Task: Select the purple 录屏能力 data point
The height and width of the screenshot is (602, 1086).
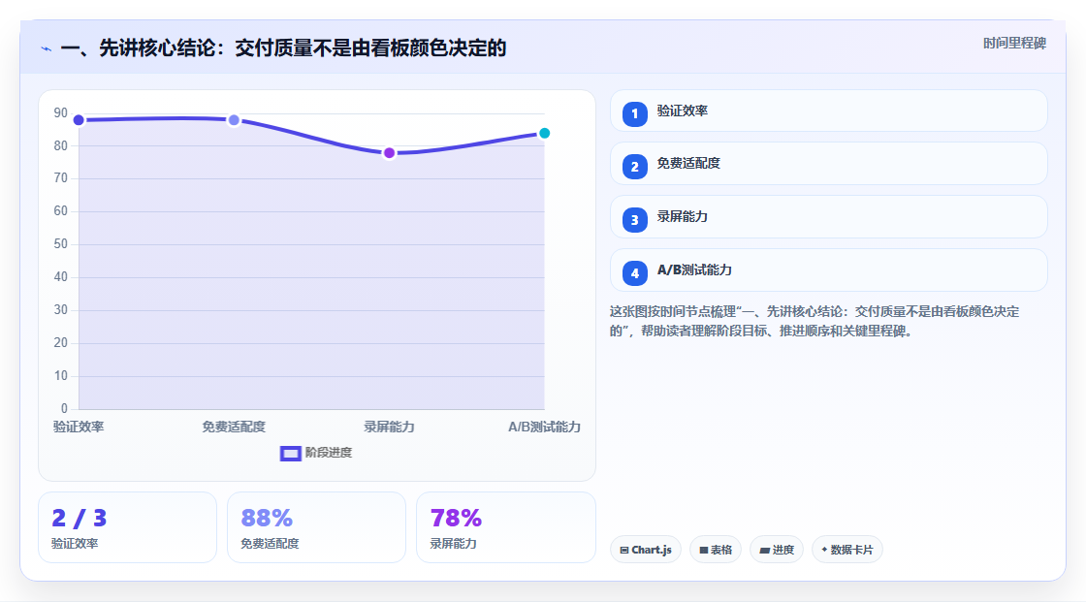Action: click(389, 152)
